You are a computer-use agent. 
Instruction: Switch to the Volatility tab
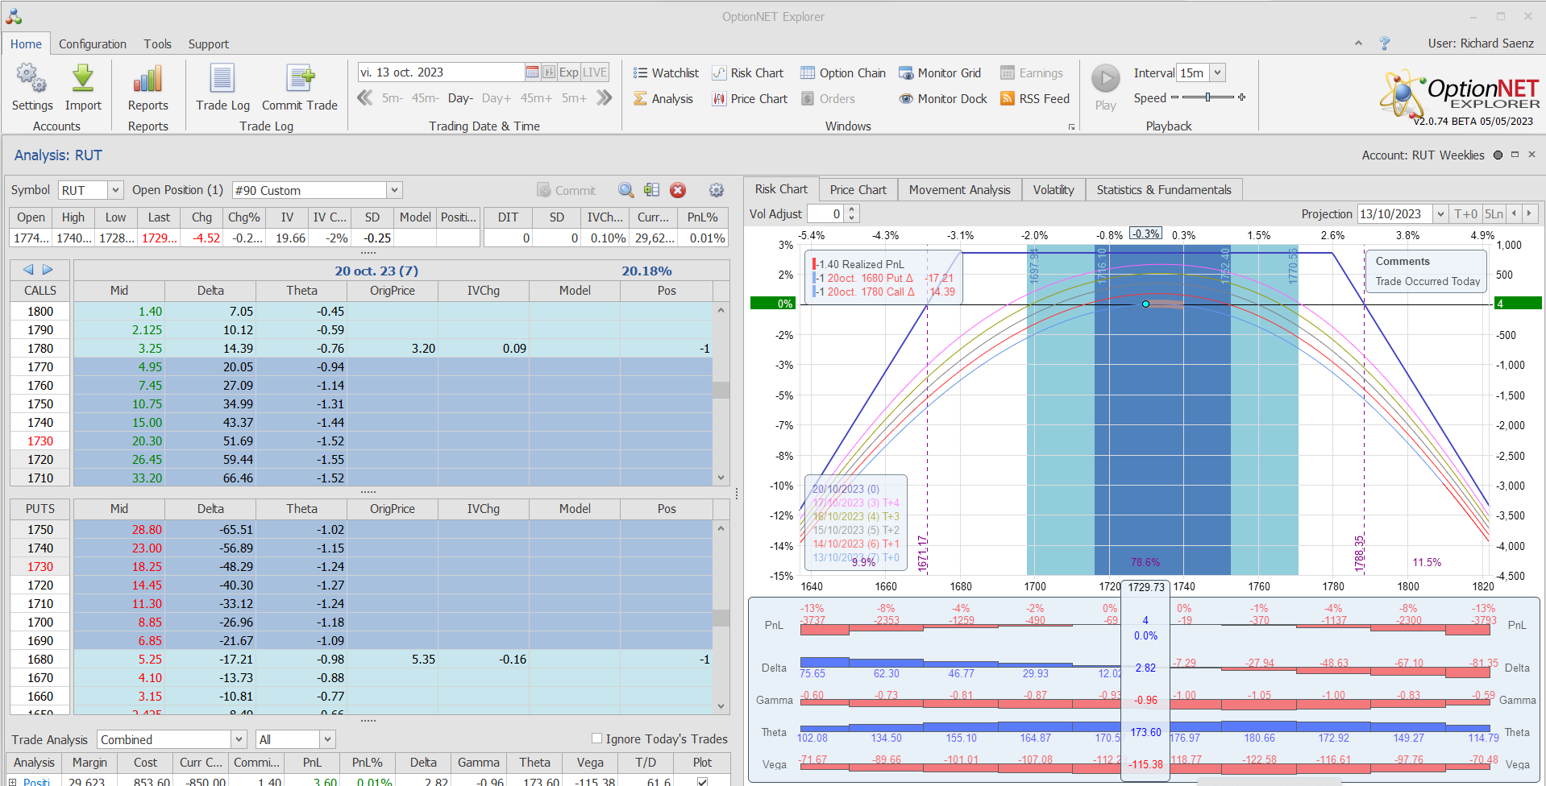click(x=1053, y=190)
